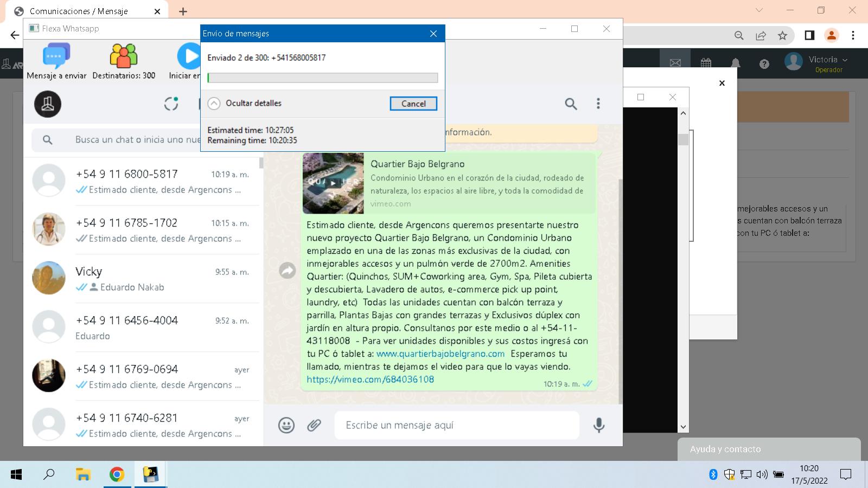Open the Vicky chat
Viewport: 868px width, 488px height.
(x=142, y=279)
